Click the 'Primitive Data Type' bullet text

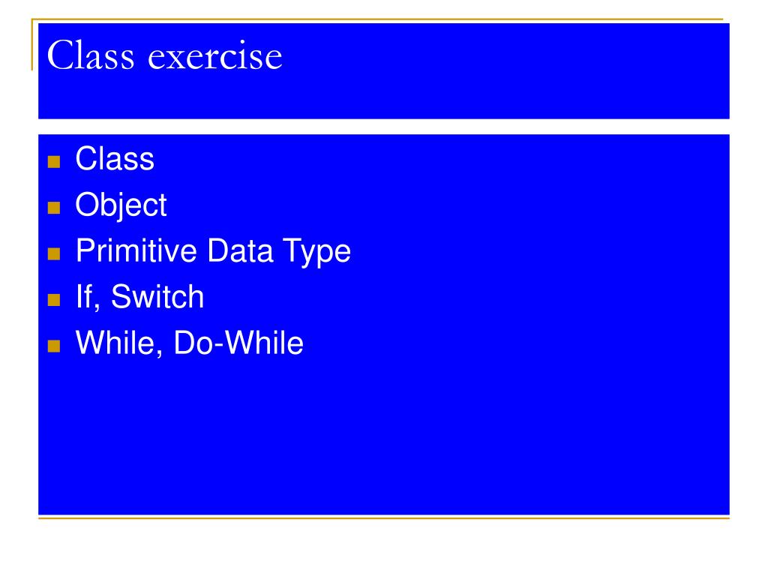tap(213, 251)
